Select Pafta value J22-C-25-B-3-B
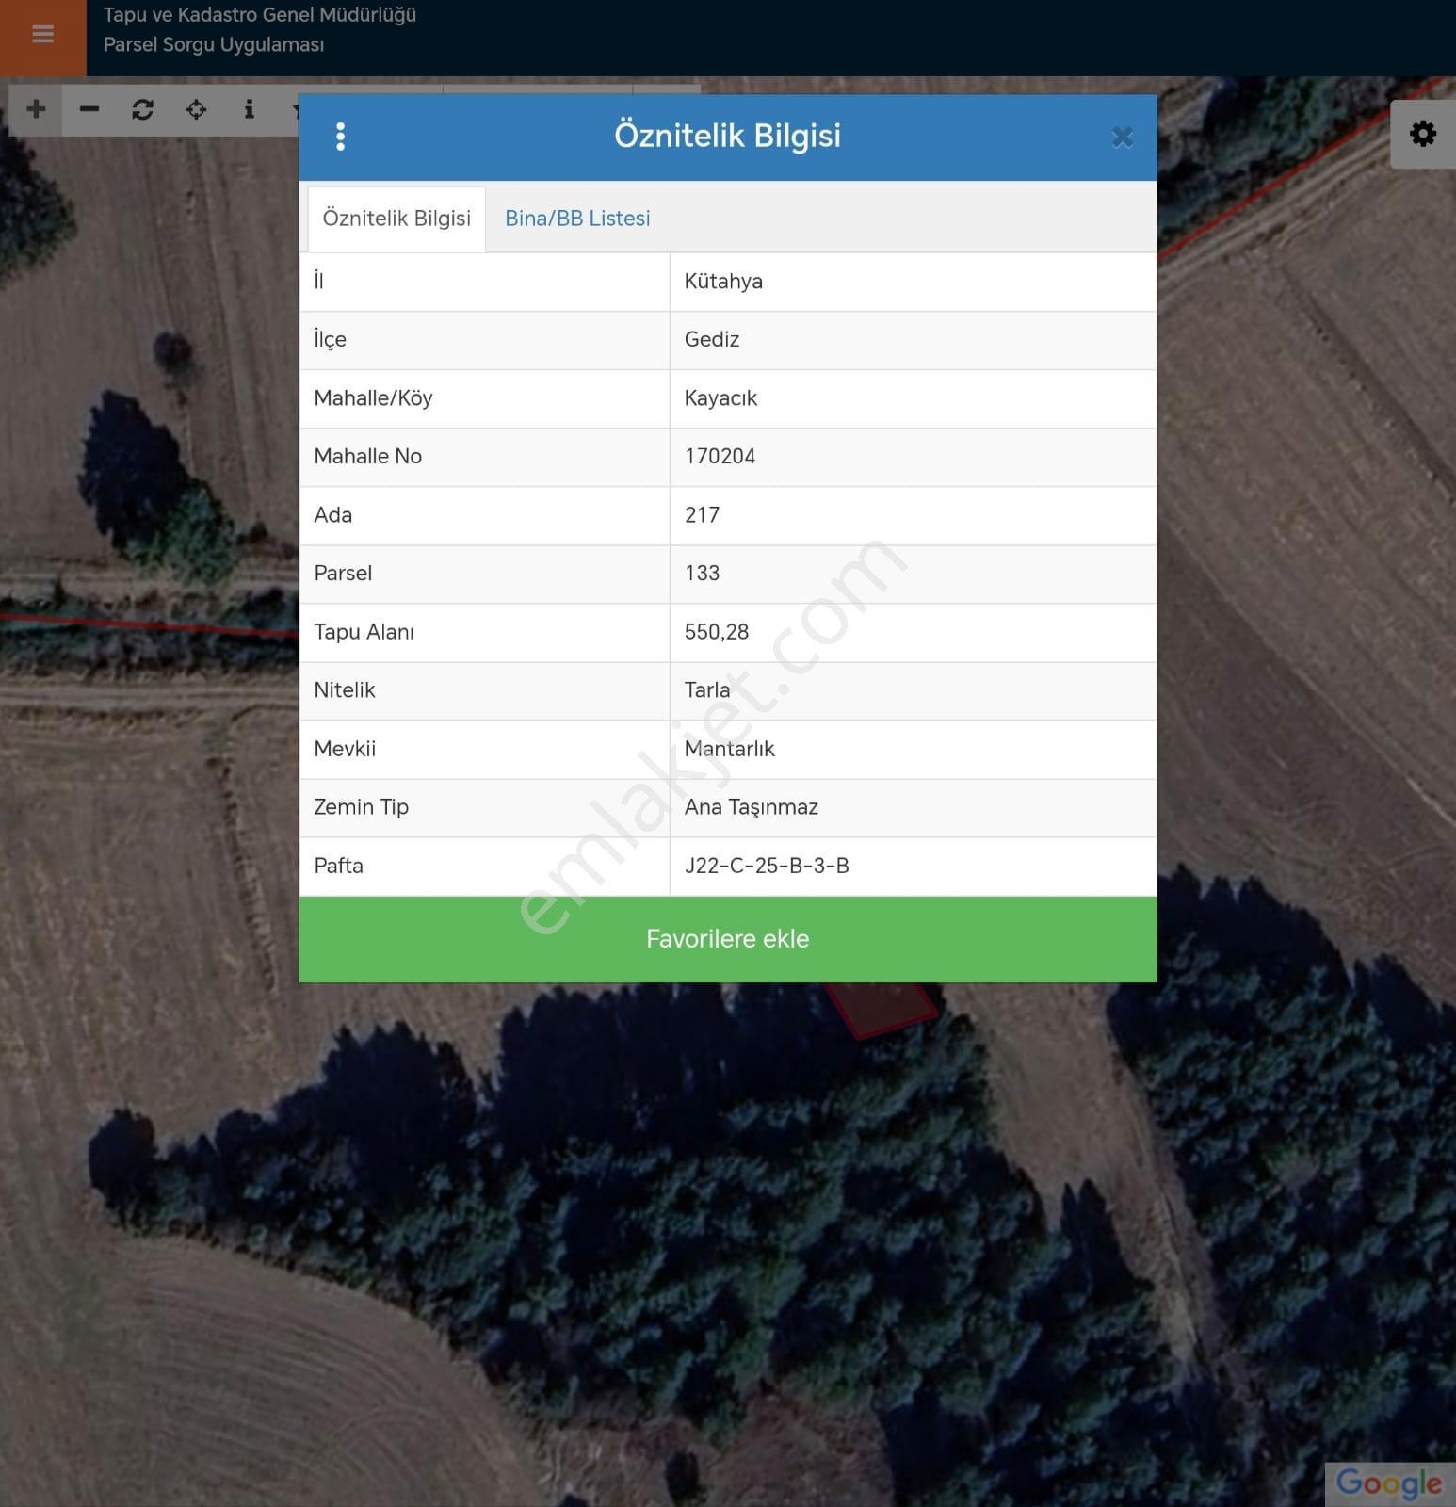Image resolution: width=1456 pixels, height=1507 pixels. (x=767, y=866)
